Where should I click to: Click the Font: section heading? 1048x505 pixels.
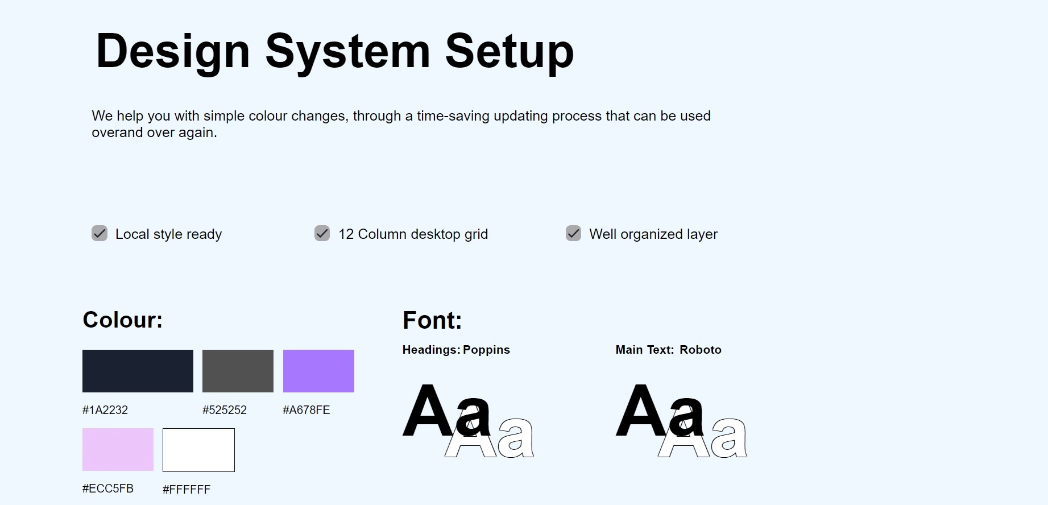point(432,320)
